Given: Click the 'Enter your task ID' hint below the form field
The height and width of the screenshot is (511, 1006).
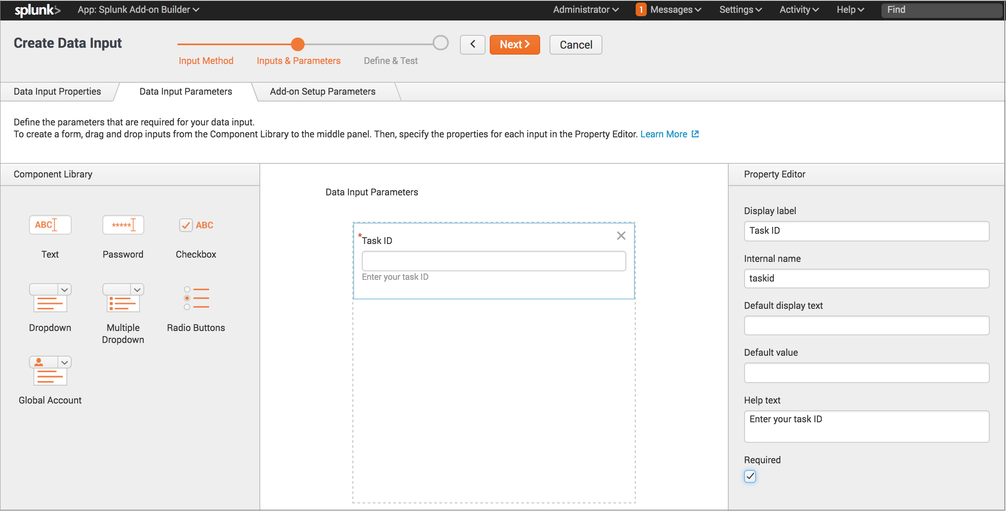Looking at the screenshot, I should pos(395,277).
